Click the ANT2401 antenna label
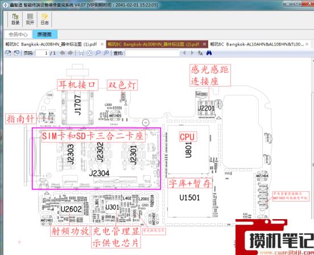The height and width of the screenshot is (255, 314). pos(47,220)
